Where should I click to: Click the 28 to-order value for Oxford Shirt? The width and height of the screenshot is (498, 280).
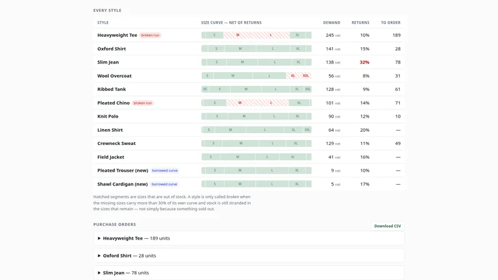(x=398, y=49)
